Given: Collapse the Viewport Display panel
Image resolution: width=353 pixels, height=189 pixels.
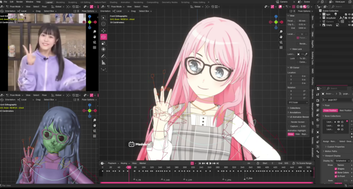Looking at the screenshot, I should click(x=333, y=156).
